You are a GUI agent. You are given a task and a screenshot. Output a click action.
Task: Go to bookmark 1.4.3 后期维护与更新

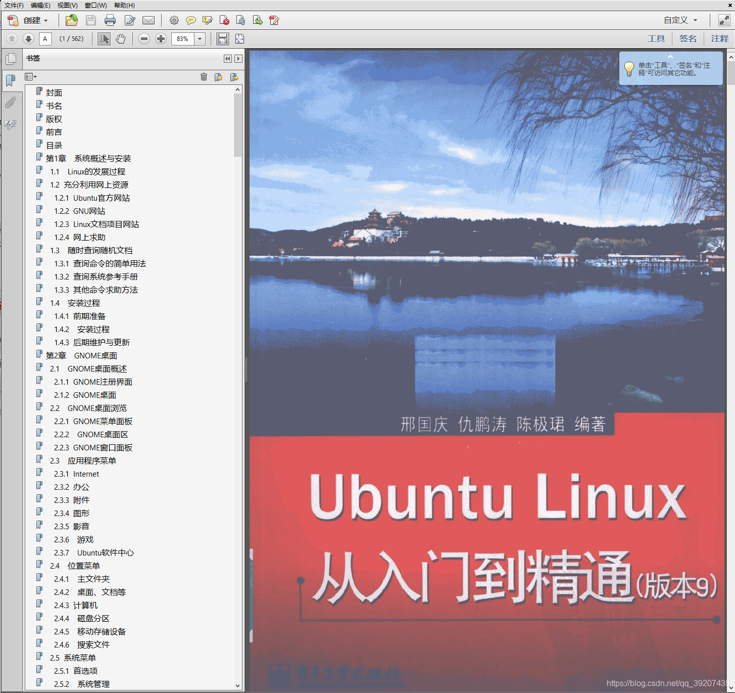coord(92,342)
